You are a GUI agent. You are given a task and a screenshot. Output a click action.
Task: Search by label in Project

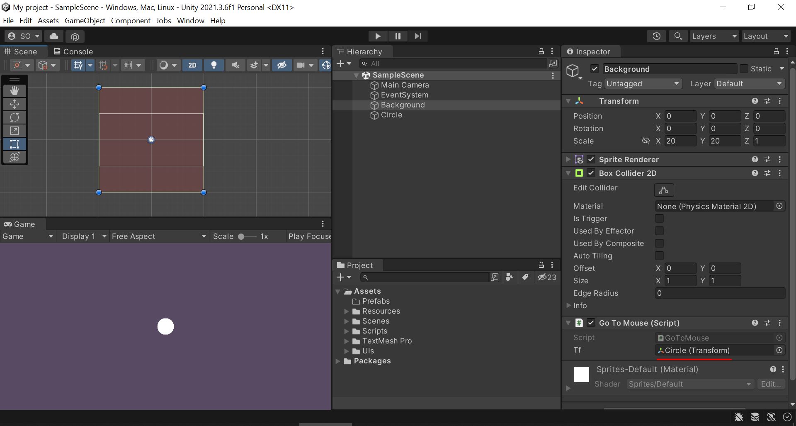coord(525,277)
